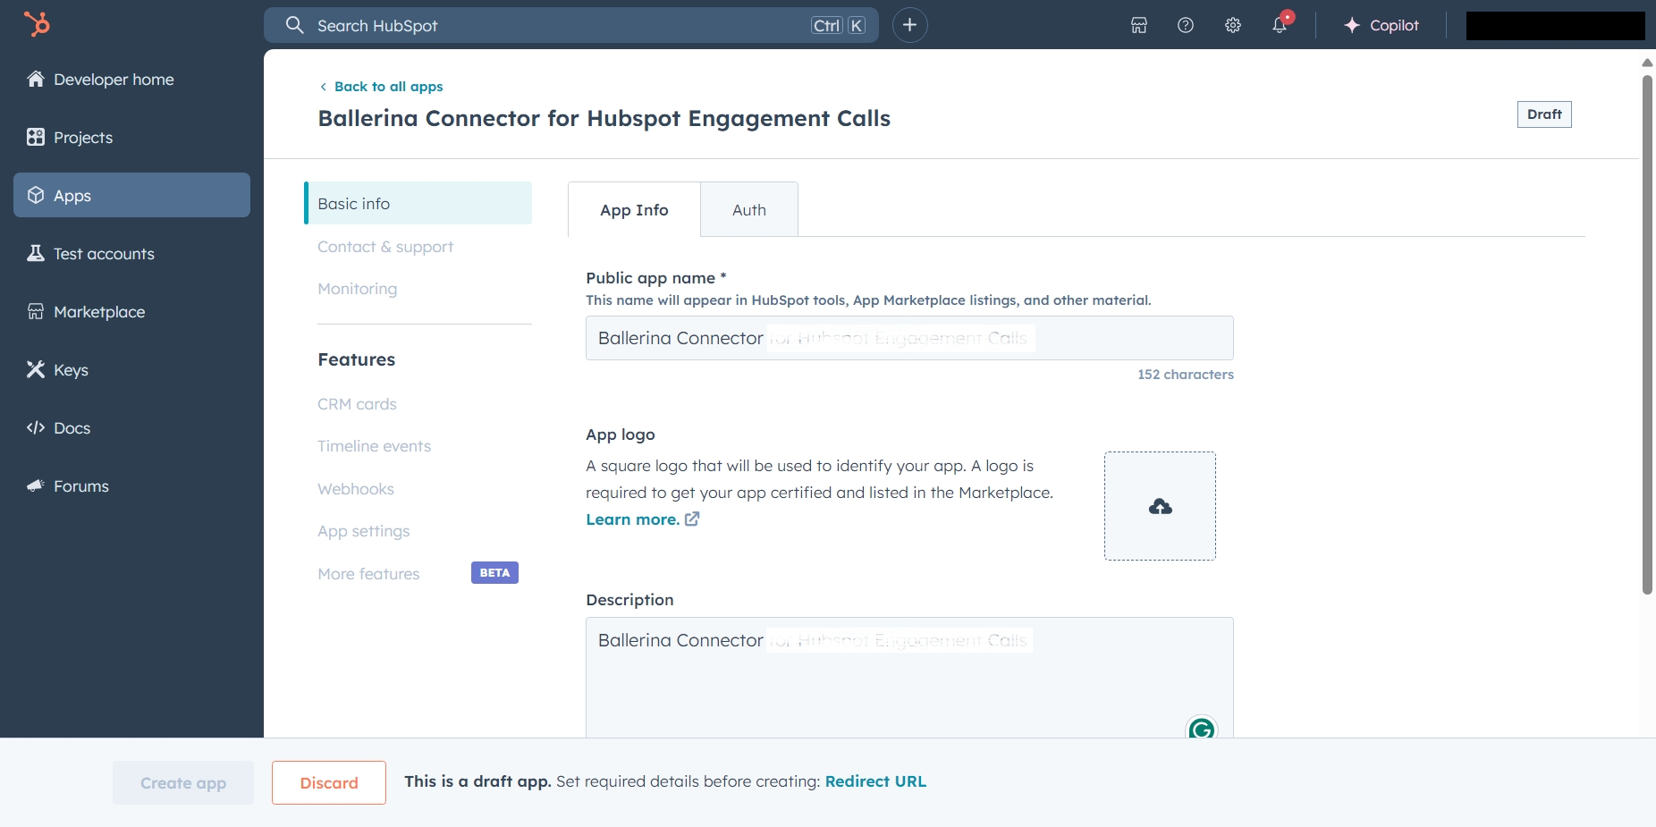Click the Marketplace sidebar store icon

click(x=36, y=311)
